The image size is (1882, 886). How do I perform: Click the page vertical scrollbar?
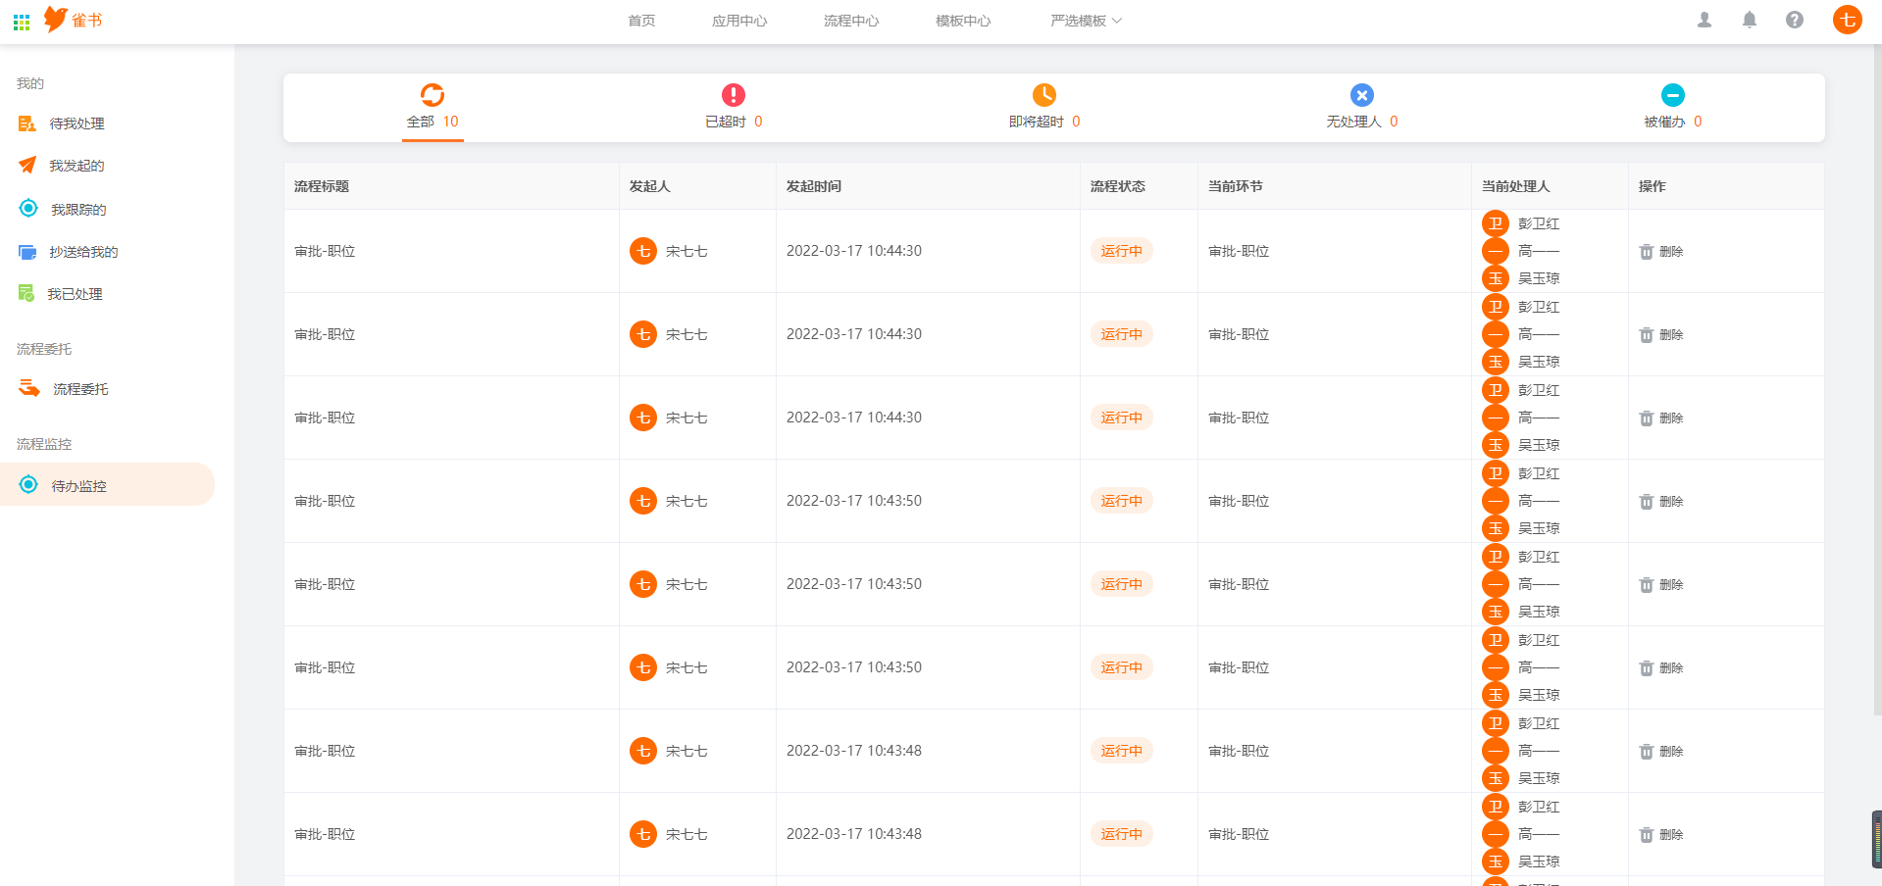tap(1877, 382)
